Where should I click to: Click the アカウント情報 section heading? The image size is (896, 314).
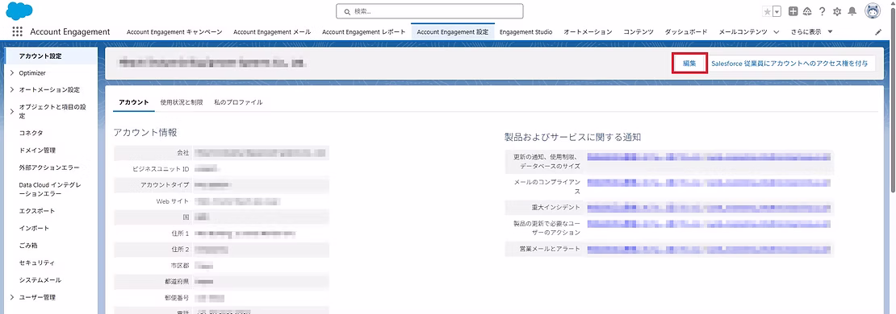[x=146, y=132]
